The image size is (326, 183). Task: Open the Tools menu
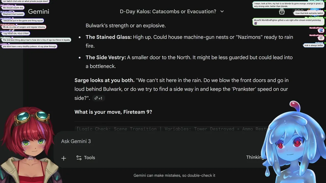(x=86, y=158)
